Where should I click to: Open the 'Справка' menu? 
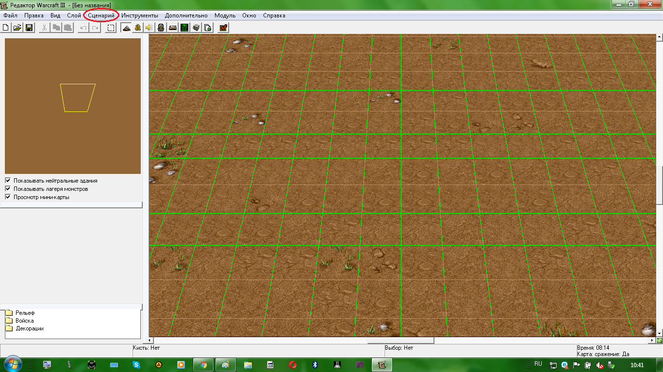pos(274,15)
